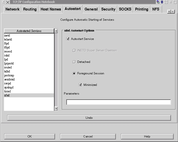Image resolution: width=178 pixels, height=142 pixels.
Task: Choose the Foreground Session radio button
Action: pyautogui.click(x=74, y=73)
